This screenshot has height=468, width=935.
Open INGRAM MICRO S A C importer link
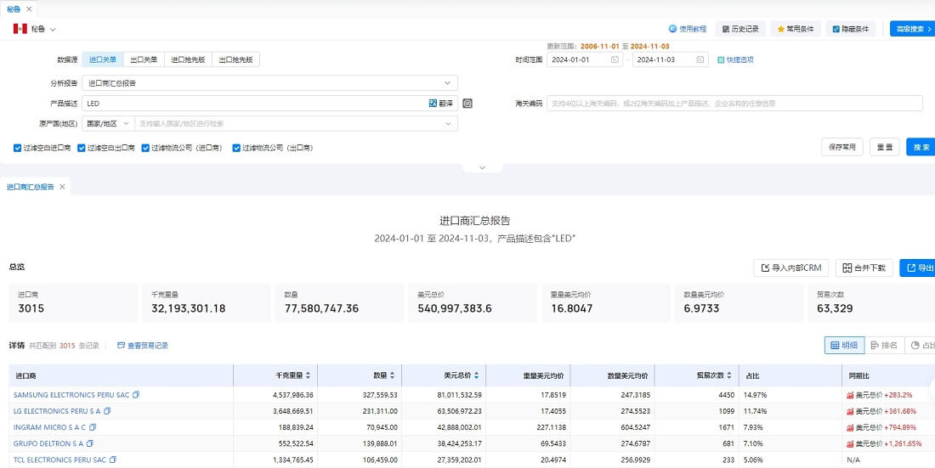point(50,427)
